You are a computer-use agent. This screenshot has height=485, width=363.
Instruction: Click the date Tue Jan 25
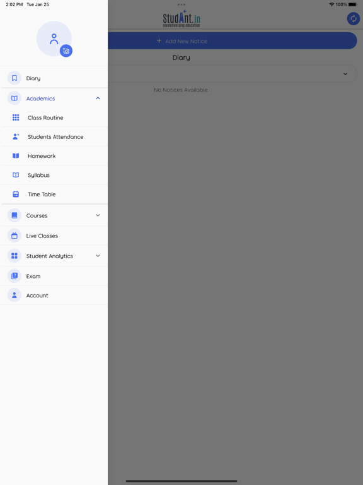click(38, 4)
